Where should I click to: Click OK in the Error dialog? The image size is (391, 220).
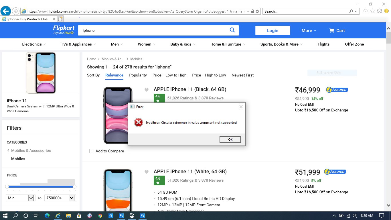(230, 140)
